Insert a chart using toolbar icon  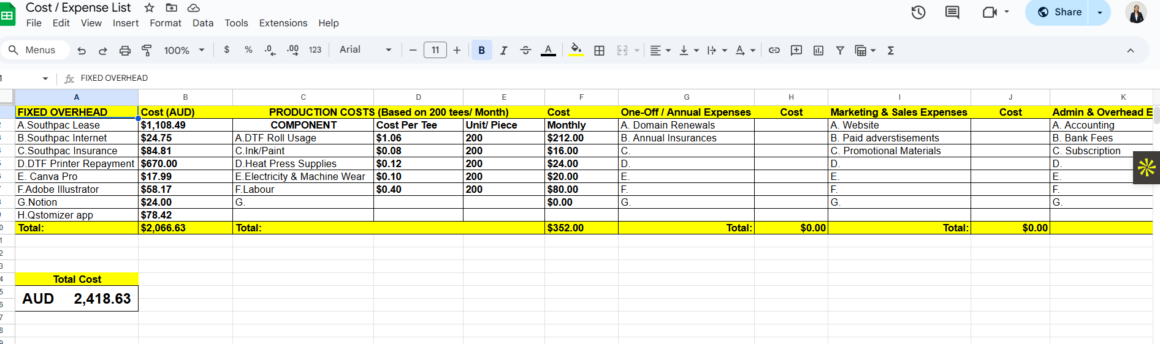pyautogui.click(x=818, y=51)
